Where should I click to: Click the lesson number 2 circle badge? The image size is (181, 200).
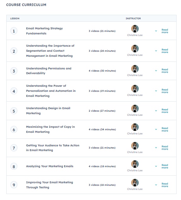coord(14,51)
